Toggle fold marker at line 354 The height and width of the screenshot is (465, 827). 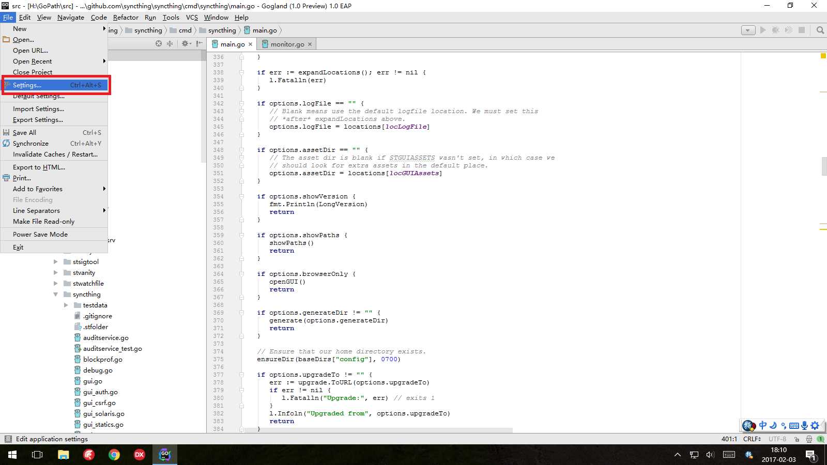click(241, 197)
